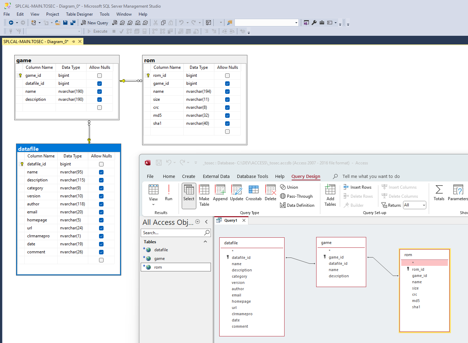
Task: Click the Make Table query icon
Action: tap(204, 196)
